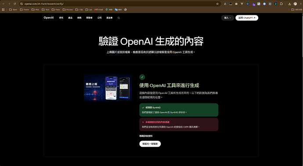
Task: Click the 試用 ChatGPT button
Action: pyautogui.click(x=247, y=18)
